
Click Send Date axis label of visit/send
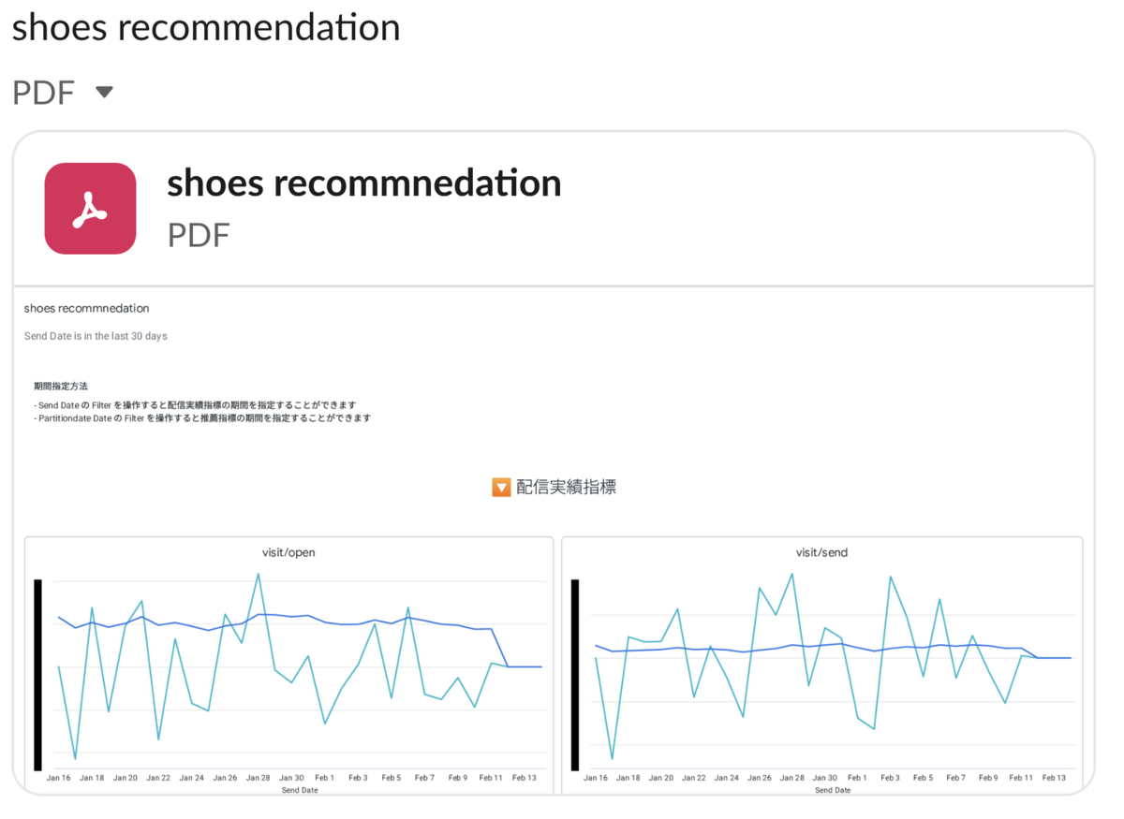coord(833,790)
